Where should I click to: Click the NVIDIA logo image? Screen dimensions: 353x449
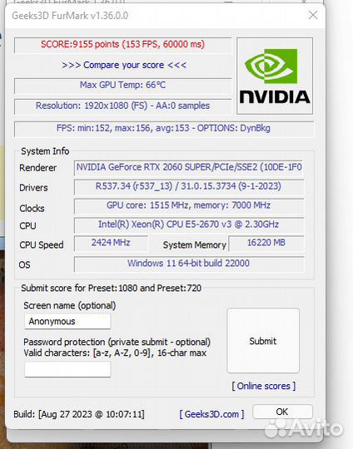275,76
